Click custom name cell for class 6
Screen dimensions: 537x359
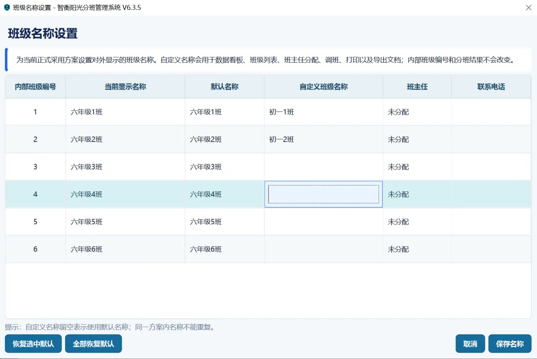324,249
